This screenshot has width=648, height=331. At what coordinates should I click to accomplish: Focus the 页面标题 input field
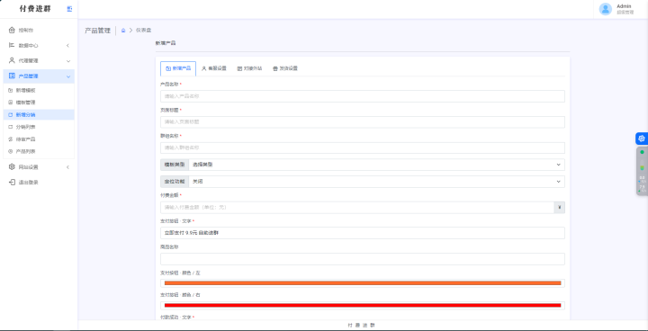click(363, 122)
